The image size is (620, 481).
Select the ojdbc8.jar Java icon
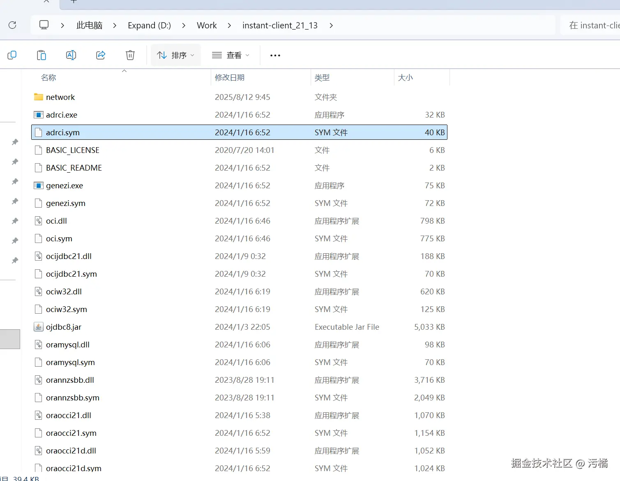39,327
